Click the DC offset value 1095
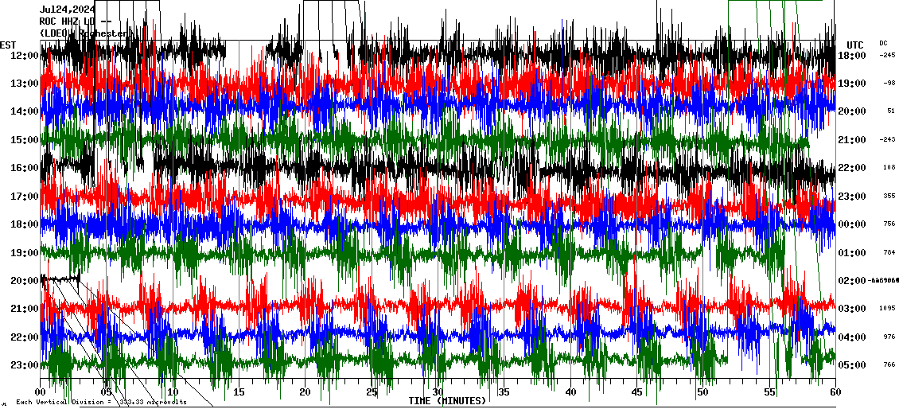The height and width of the screenshot is (413, 899). tap(887, 309)
